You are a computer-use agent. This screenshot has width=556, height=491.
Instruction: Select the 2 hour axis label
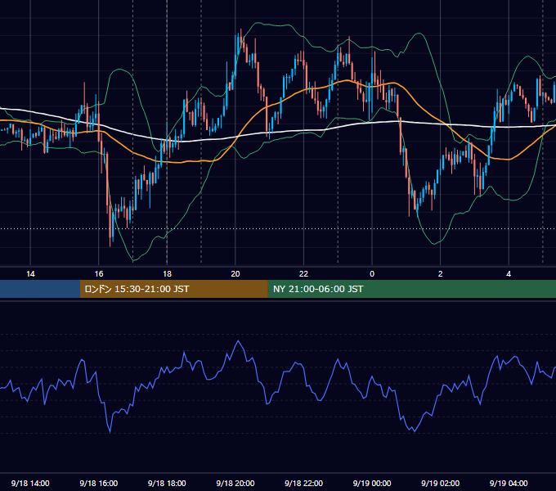tap(441, 274)
